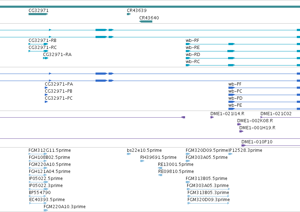Click the FGM313B05.3prime EST label

click(208, 193)
